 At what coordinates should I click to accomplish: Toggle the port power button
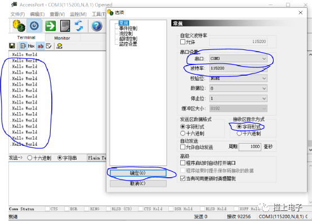click(34, 26)
